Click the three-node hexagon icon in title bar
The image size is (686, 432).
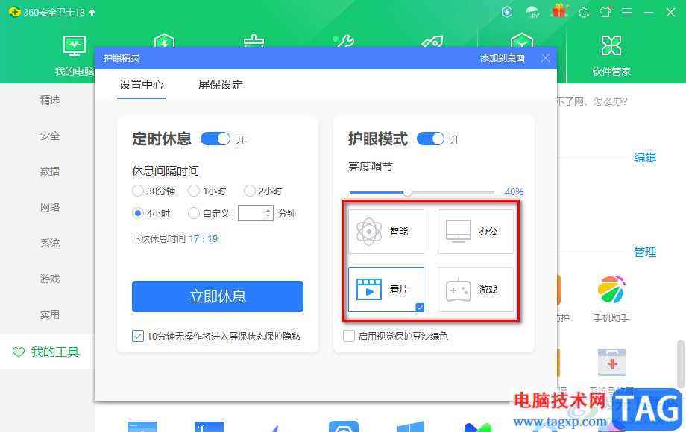[x=584, y=12]
